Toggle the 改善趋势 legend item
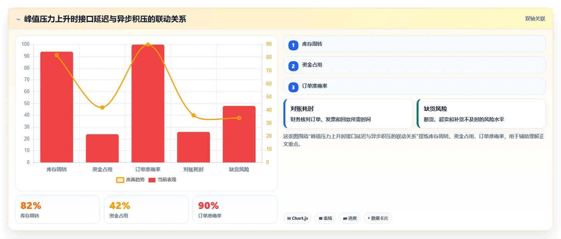Image resolution: width=561 pixels, height=239 pixels. click(x=130, y=180)
